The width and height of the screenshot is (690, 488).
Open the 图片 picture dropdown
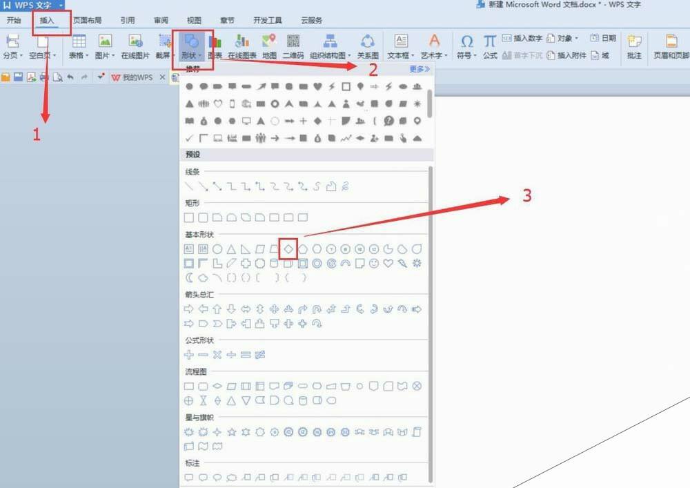pos(105,46)
